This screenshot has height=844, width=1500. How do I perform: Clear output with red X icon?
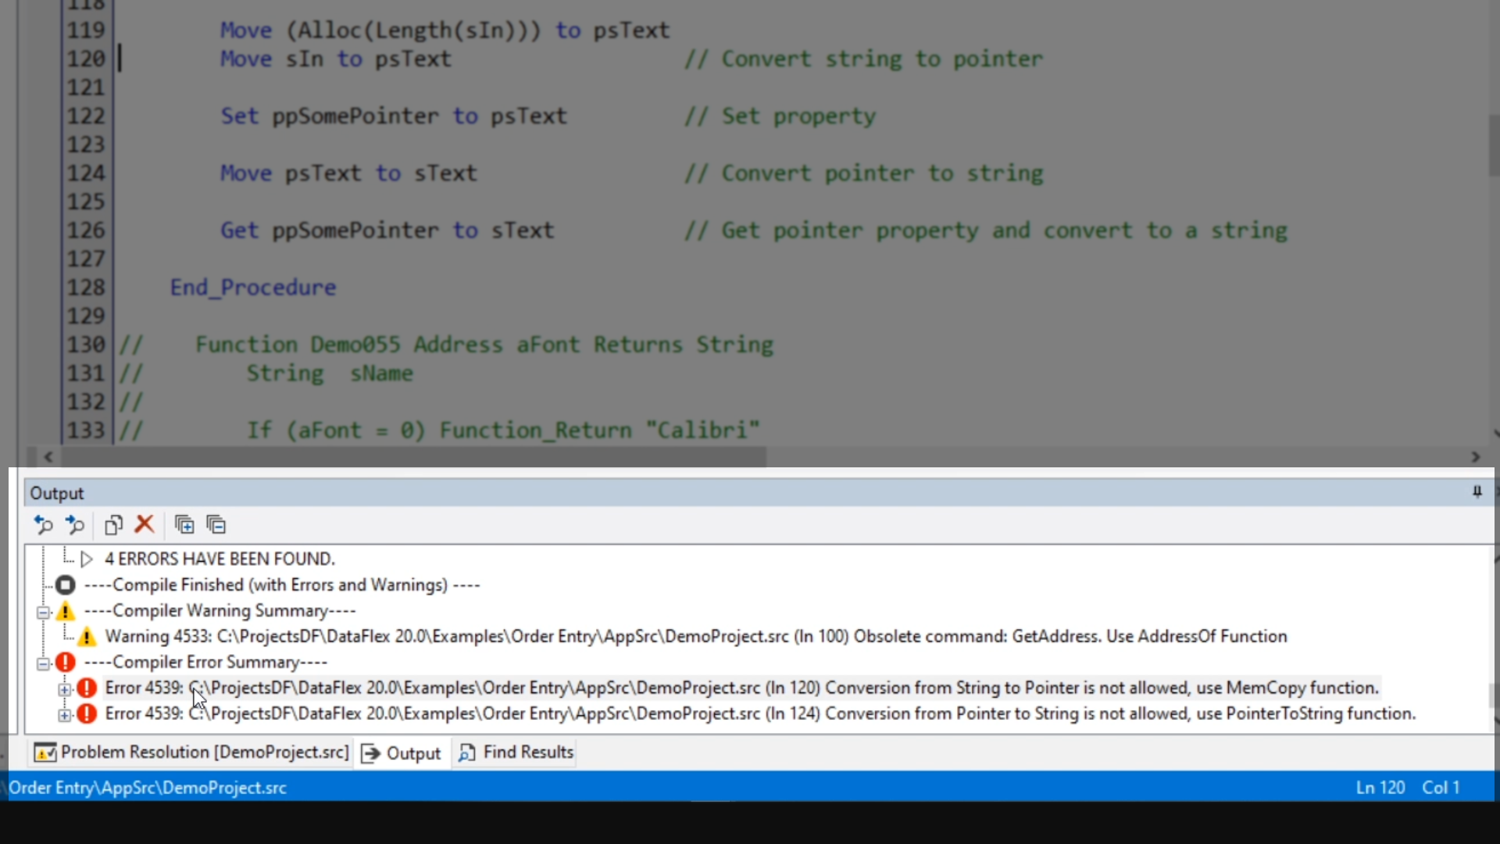tap(145, 524)
